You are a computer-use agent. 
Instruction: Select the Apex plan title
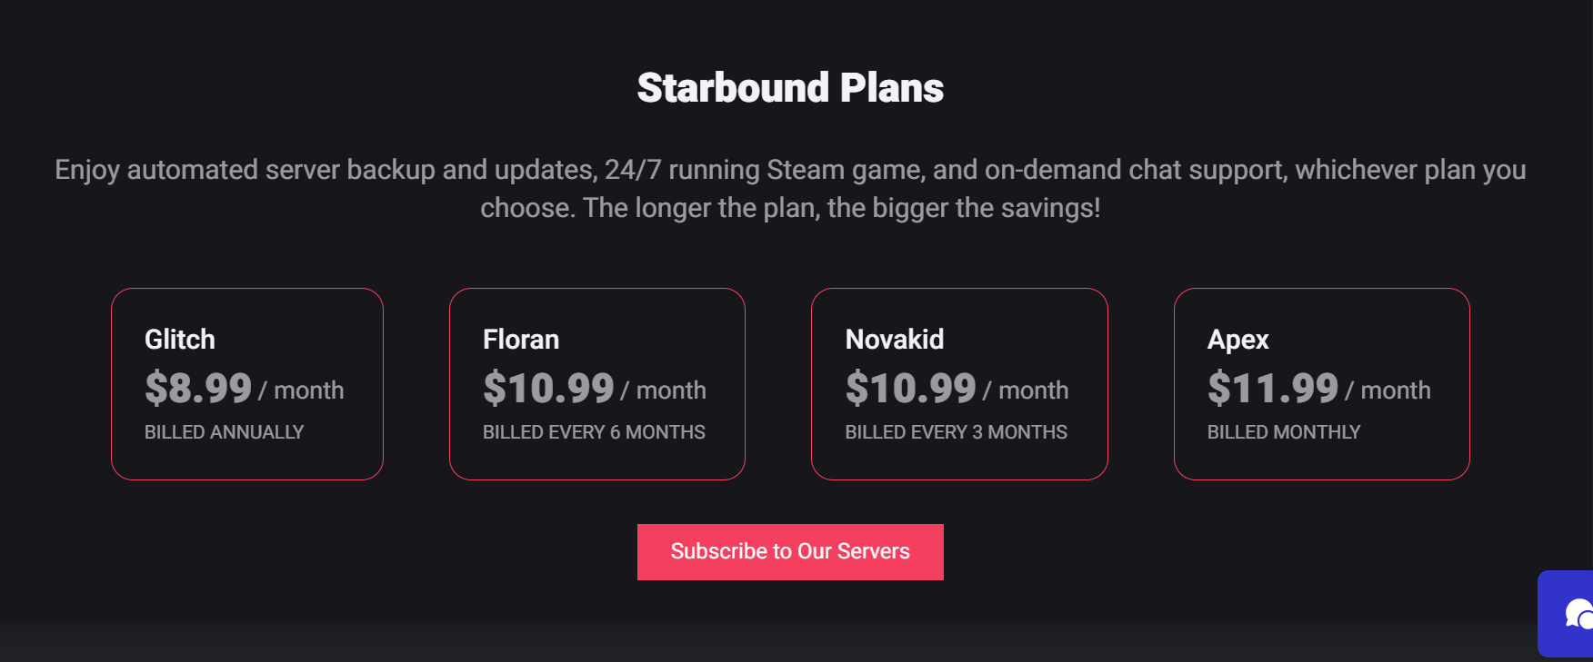[1237, 340]
